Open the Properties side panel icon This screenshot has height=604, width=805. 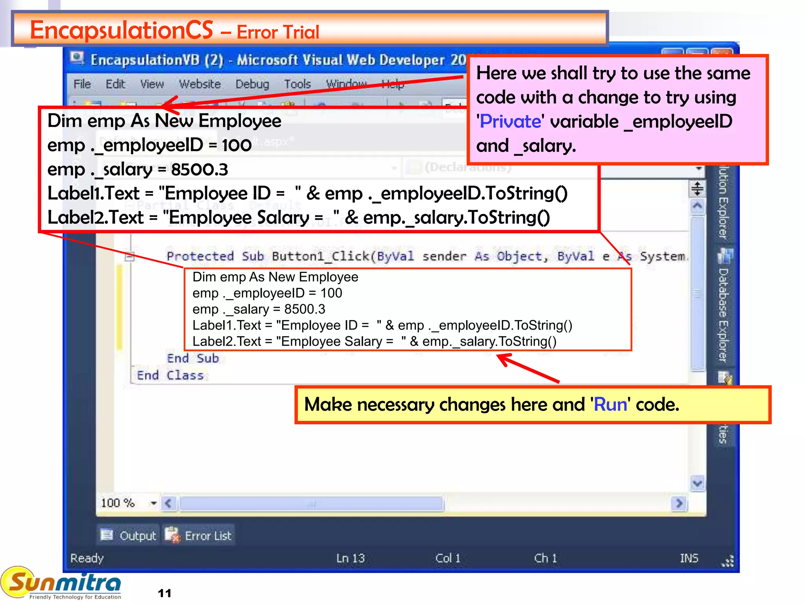724,378
